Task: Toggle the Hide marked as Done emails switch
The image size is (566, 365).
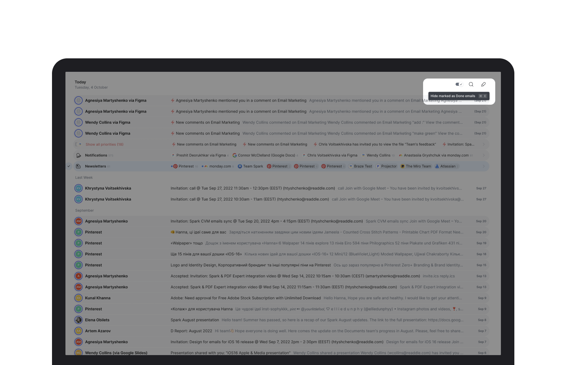Action: point(458,84)
